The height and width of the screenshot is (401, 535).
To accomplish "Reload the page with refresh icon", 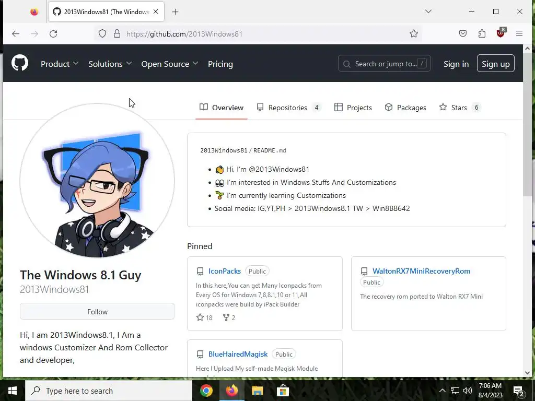I will (x=53, y=34).
